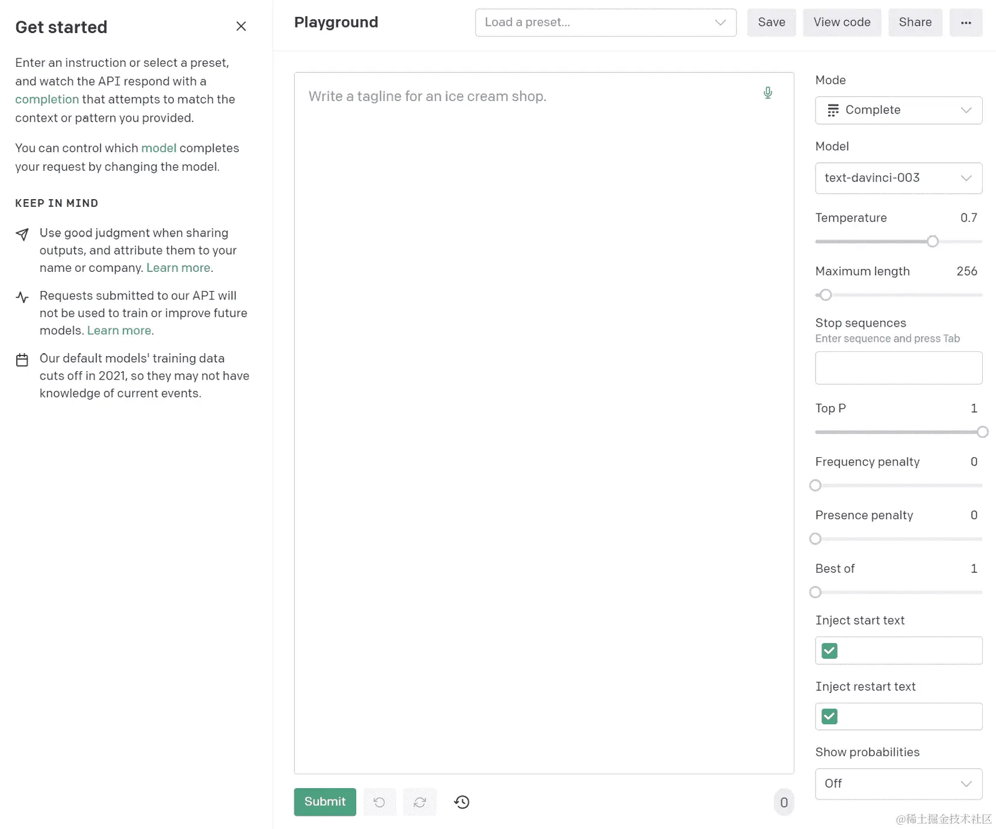The width and height of the screenshot is (996, 829).
Task: Open the history panel icon
Action: (461, 802)
